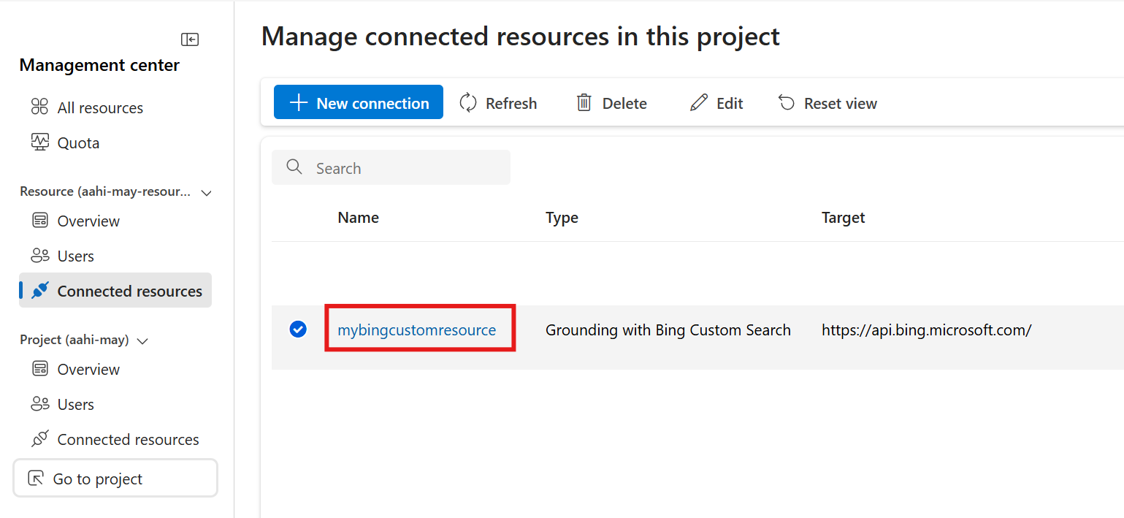Click the All resources grid icon

click(x=39, y=107)
